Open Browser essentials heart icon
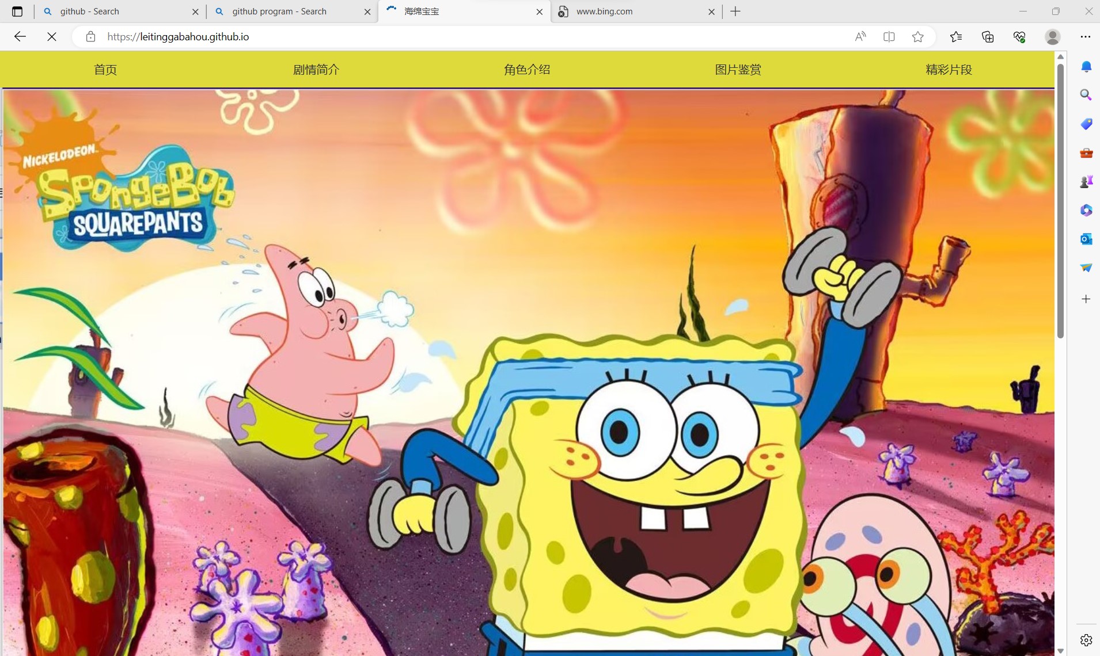Image resolution: width=1100 pixels, height=656 pixels. (x=1019, y=37)
